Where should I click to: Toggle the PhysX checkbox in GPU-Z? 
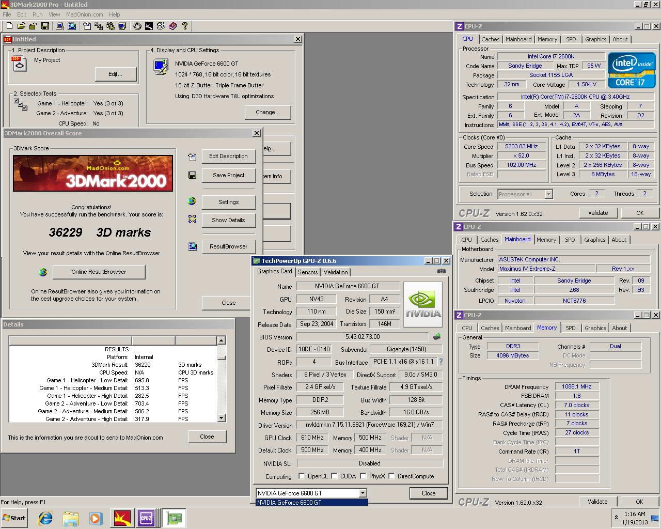pyautogui.click(x=363, y=476)
